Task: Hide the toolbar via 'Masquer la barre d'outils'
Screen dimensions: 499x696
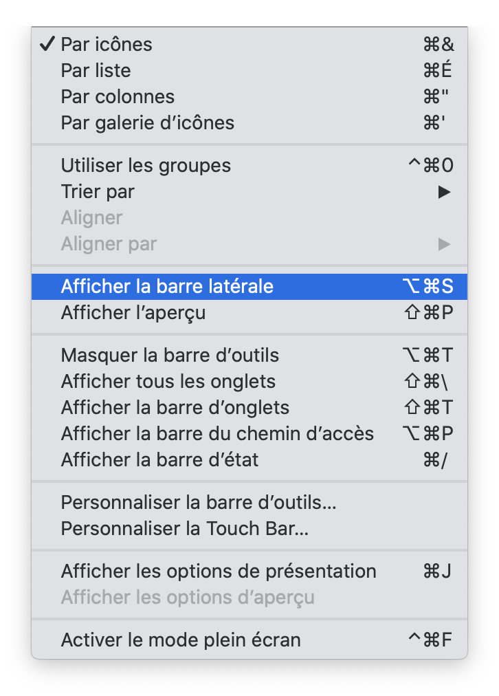Action: coord(170,356)
